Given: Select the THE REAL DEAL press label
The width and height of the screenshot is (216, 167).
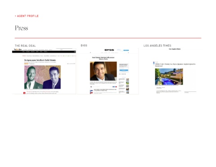Looking at the screenshot, I should coord(25,45).
